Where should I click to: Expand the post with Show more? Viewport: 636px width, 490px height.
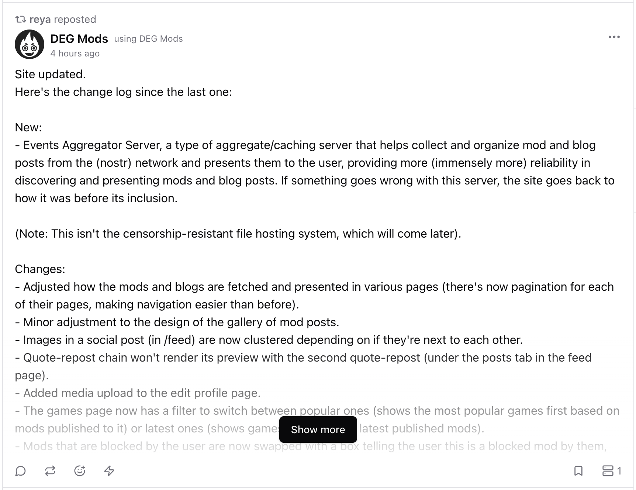tap(318, 429)
